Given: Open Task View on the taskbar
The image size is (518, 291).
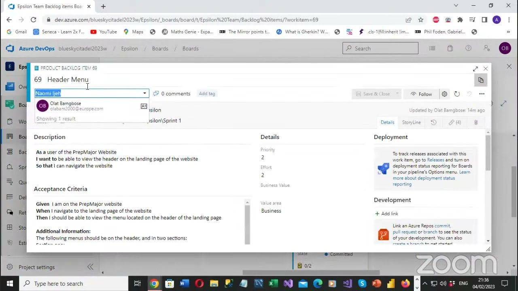Looking at the screenshot, I should pos(137,284).
